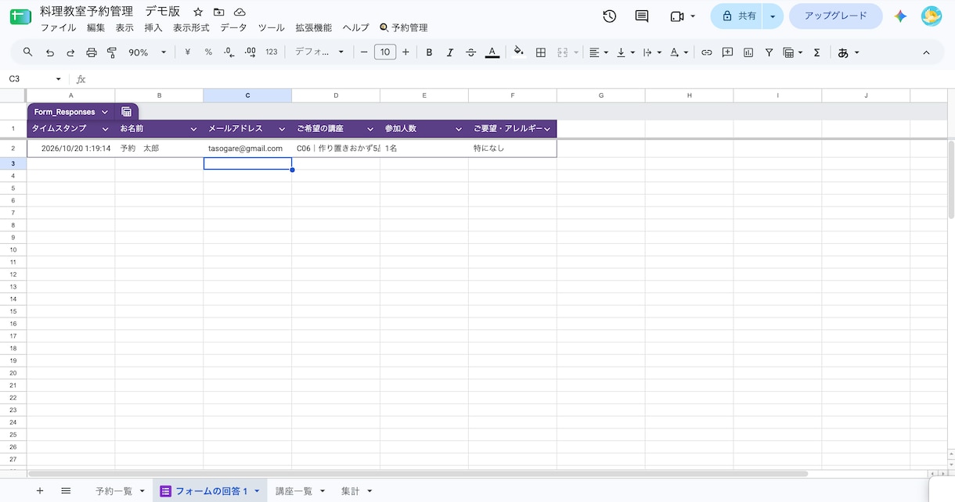Open the タイムスタンプ column filter arrow
955x502 pixels.
pos(106,129)
